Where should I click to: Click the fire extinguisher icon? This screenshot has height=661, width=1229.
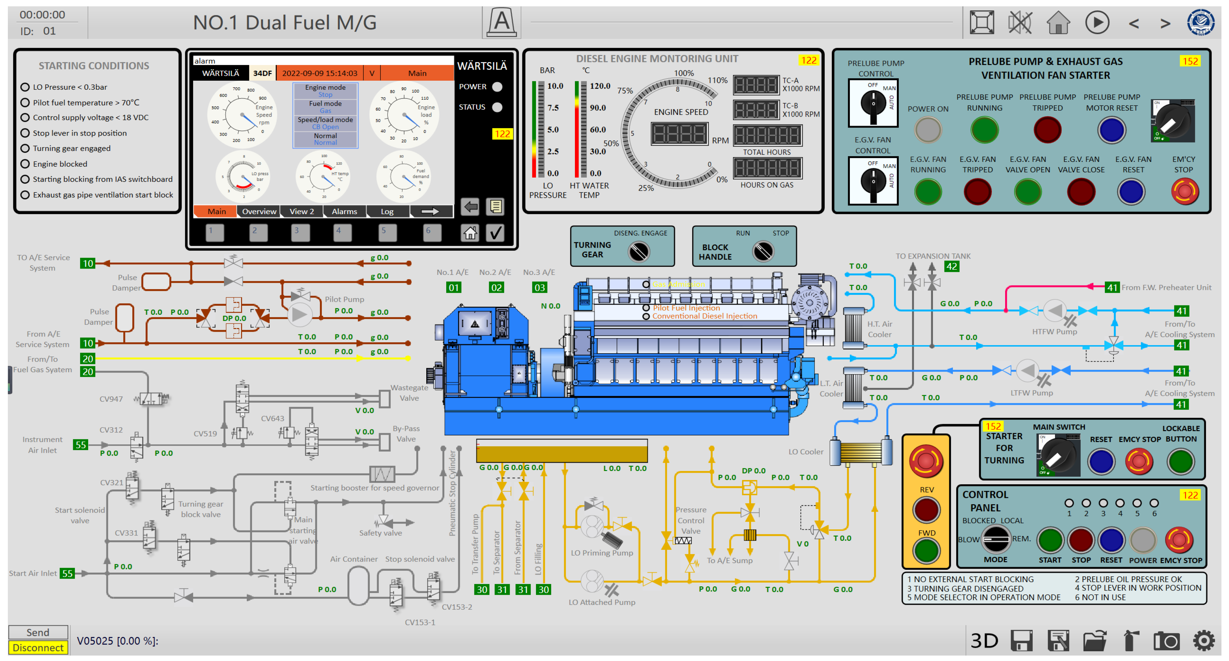(x=1130, y=640)
